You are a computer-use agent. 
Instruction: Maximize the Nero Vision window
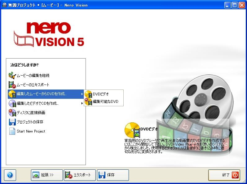pos(235,5)
